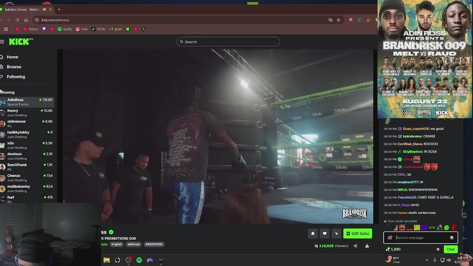Screen dimensions: 473x266
Task: Click the Kick search field
Action: (228, 42)
